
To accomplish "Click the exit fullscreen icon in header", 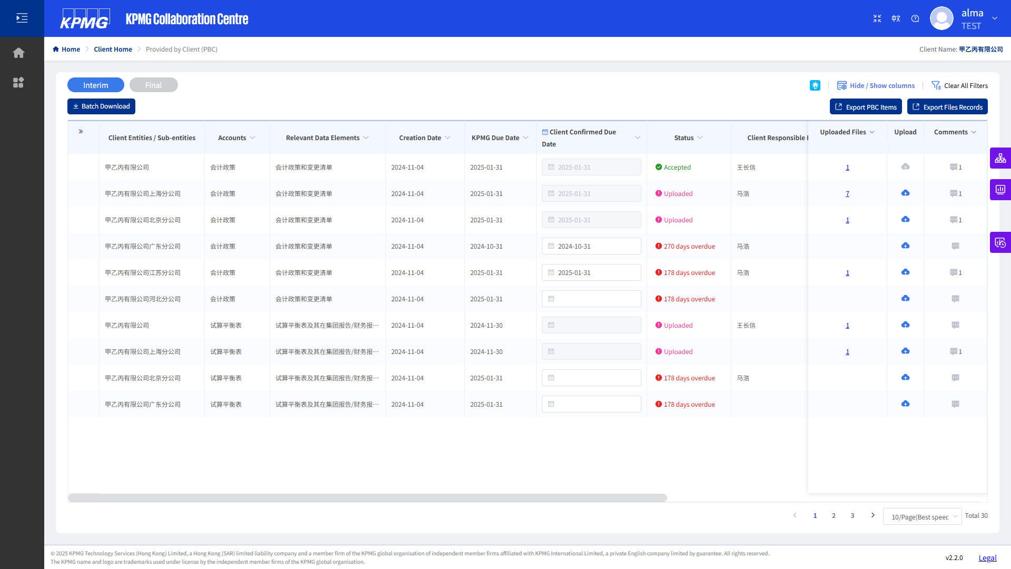I will (877, 18).
